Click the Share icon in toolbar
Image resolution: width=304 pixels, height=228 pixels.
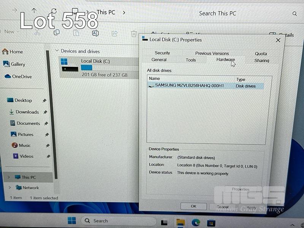coord(114,33)
